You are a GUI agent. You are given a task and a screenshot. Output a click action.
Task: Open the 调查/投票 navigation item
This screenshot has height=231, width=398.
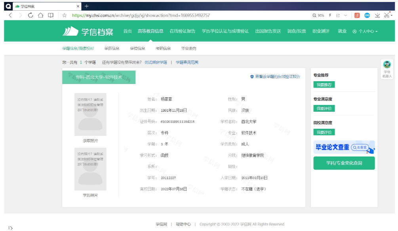coord(297,31)
